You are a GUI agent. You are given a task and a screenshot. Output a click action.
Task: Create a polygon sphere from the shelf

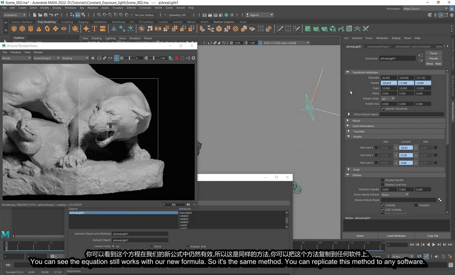pyautogui.click(x=14, y=29)
